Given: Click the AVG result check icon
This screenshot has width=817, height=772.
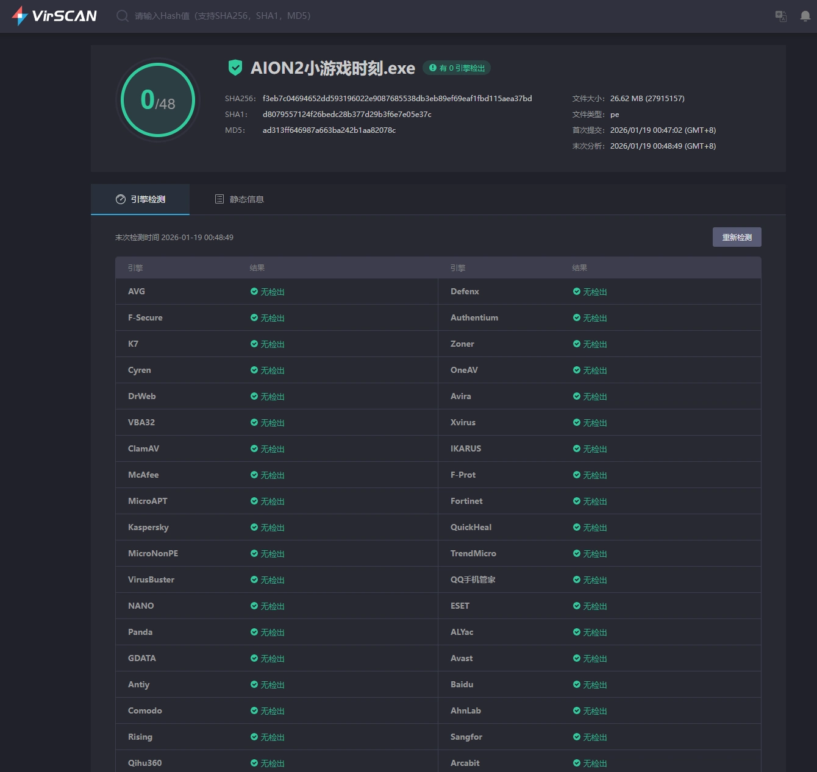Looking at the screenshot, I should coord(254,292).
